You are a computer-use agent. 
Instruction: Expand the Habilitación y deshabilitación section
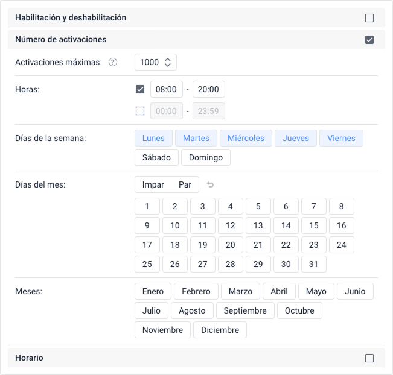(x=71, y=18)
